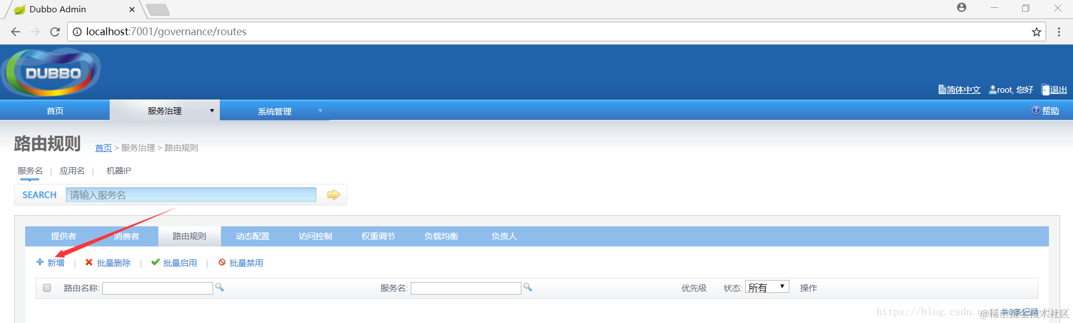Click the orange search arrow icon
This screenshot has width=1073, height=323.
pyautogui.click(x=333, y=194)
